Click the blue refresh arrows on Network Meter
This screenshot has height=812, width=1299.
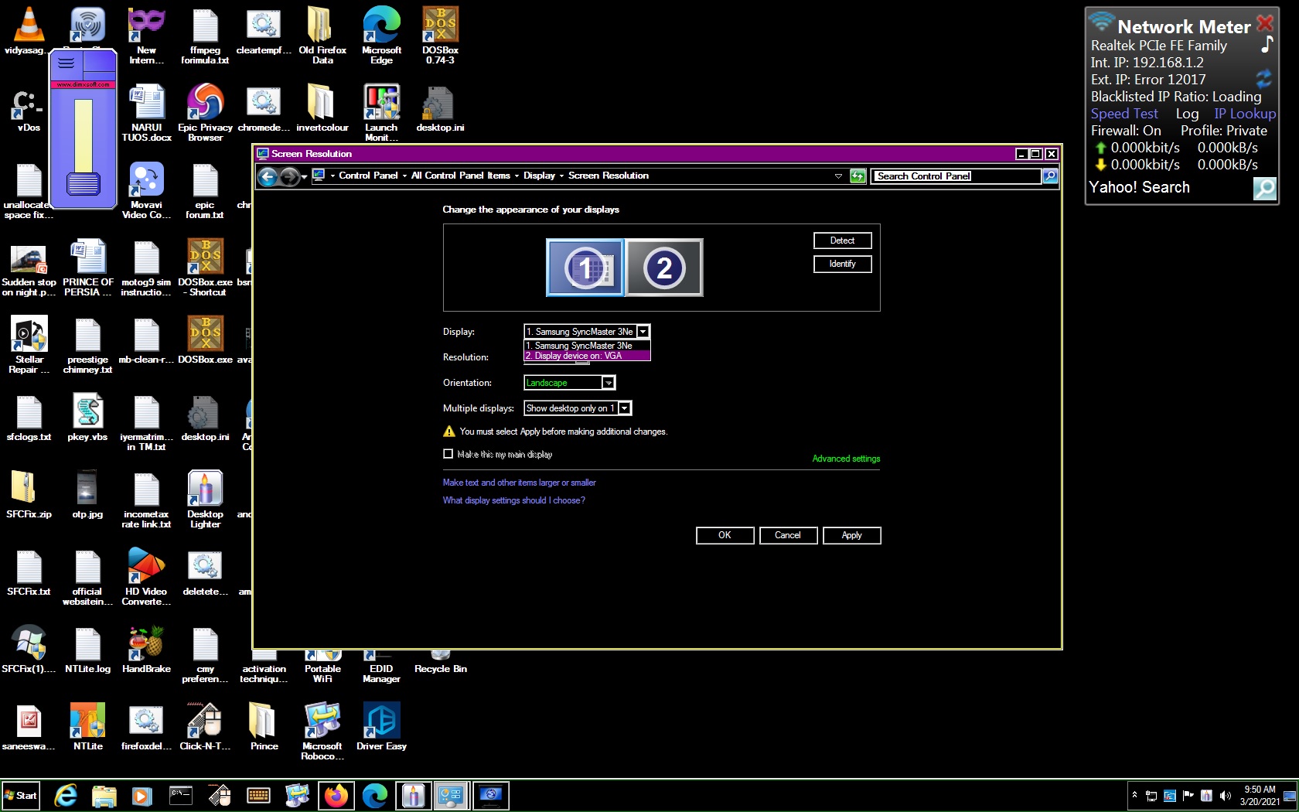[1264, 78]
